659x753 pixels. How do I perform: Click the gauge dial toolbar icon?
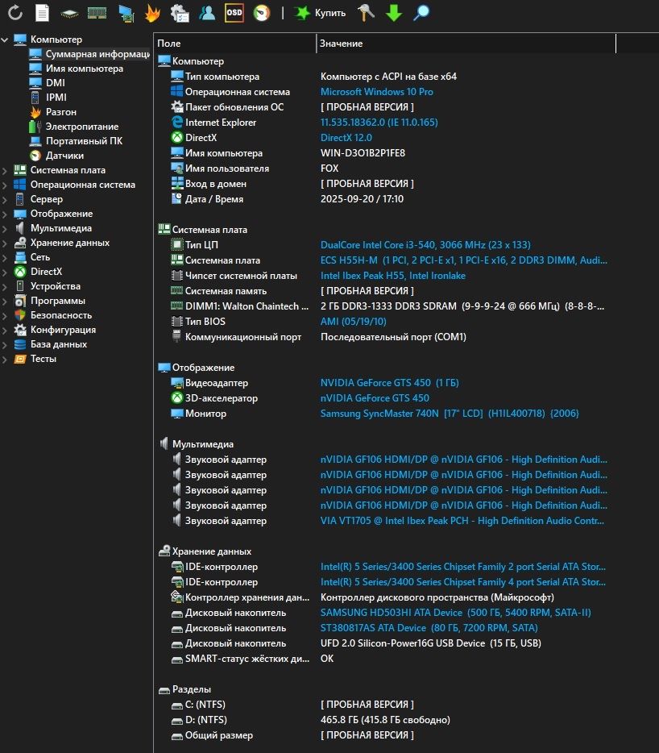point(262,13)
